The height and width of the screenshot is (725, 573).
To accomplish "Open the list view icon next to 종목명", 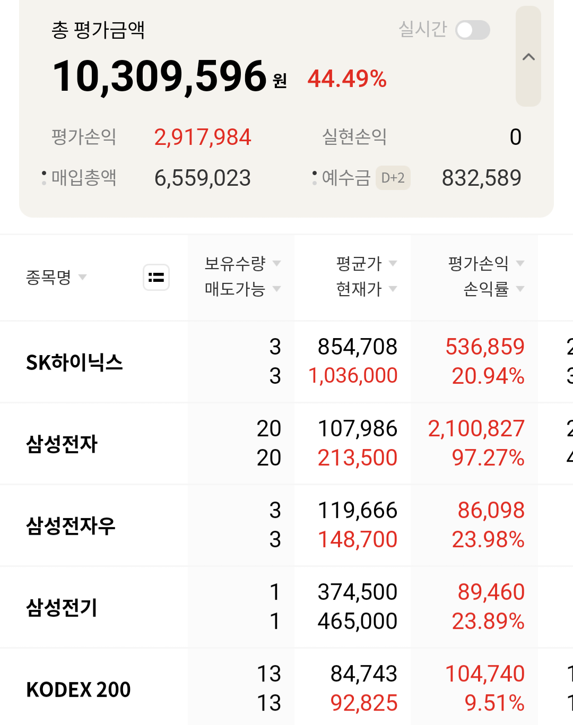I will pyautogui.click(x=156, y=277).
